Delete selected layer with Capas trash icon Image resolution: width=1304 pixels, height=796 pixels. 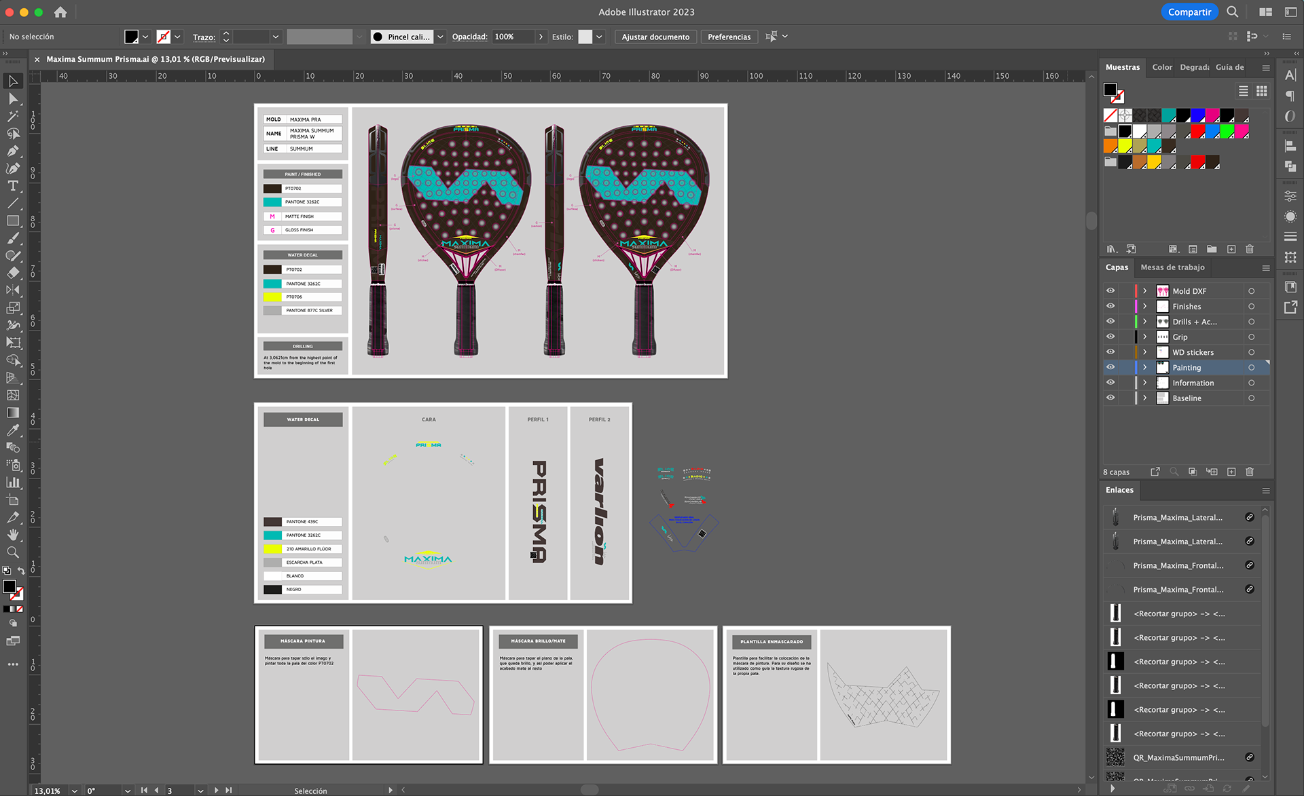pos(1250,472)
